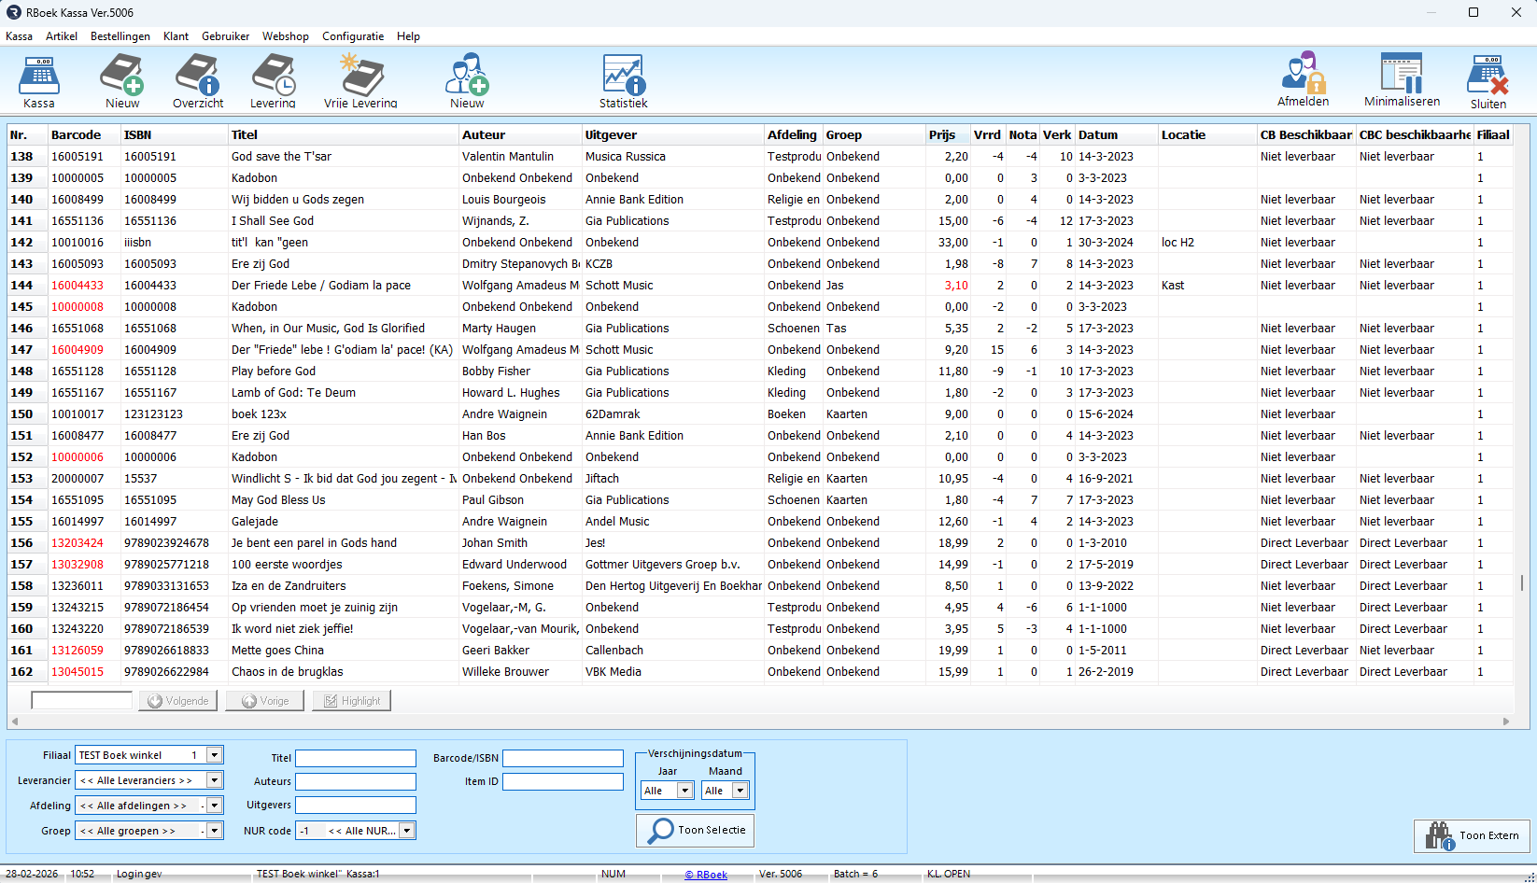
Task: Go to next results with Volgende
Action: coord(177,700)
